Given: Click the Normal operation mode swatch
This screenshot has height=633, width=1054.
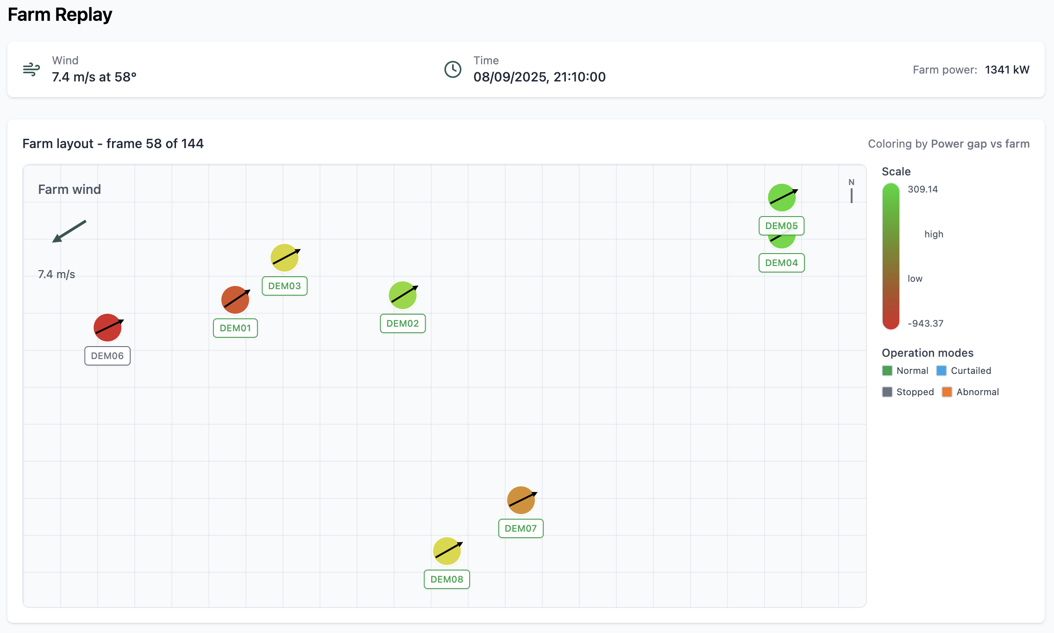Looking at the screenshot, I should pyautogui.click(x=887, y=371).
